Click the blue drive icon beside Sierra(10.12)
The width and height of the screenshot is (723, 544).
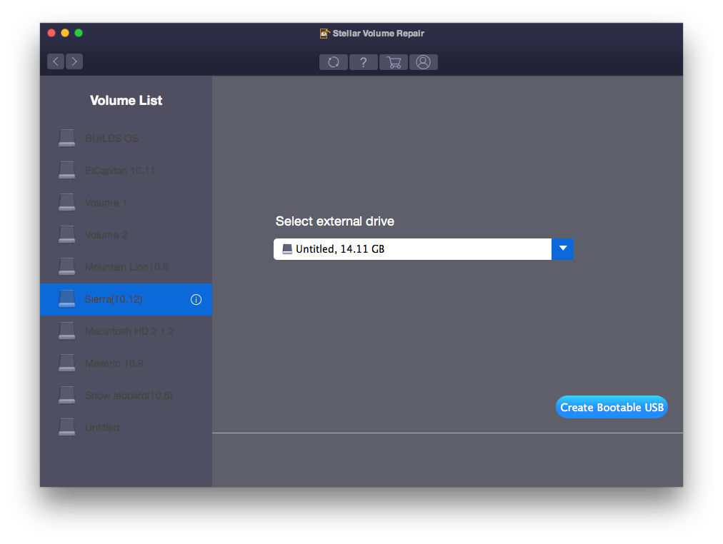point(67,299)
